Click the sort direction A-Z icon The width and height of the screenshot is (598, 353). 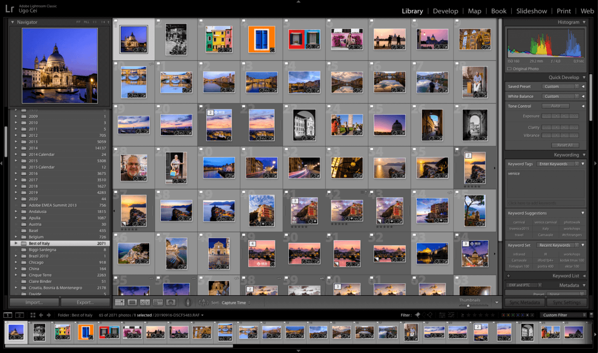(x=203, y=302)
